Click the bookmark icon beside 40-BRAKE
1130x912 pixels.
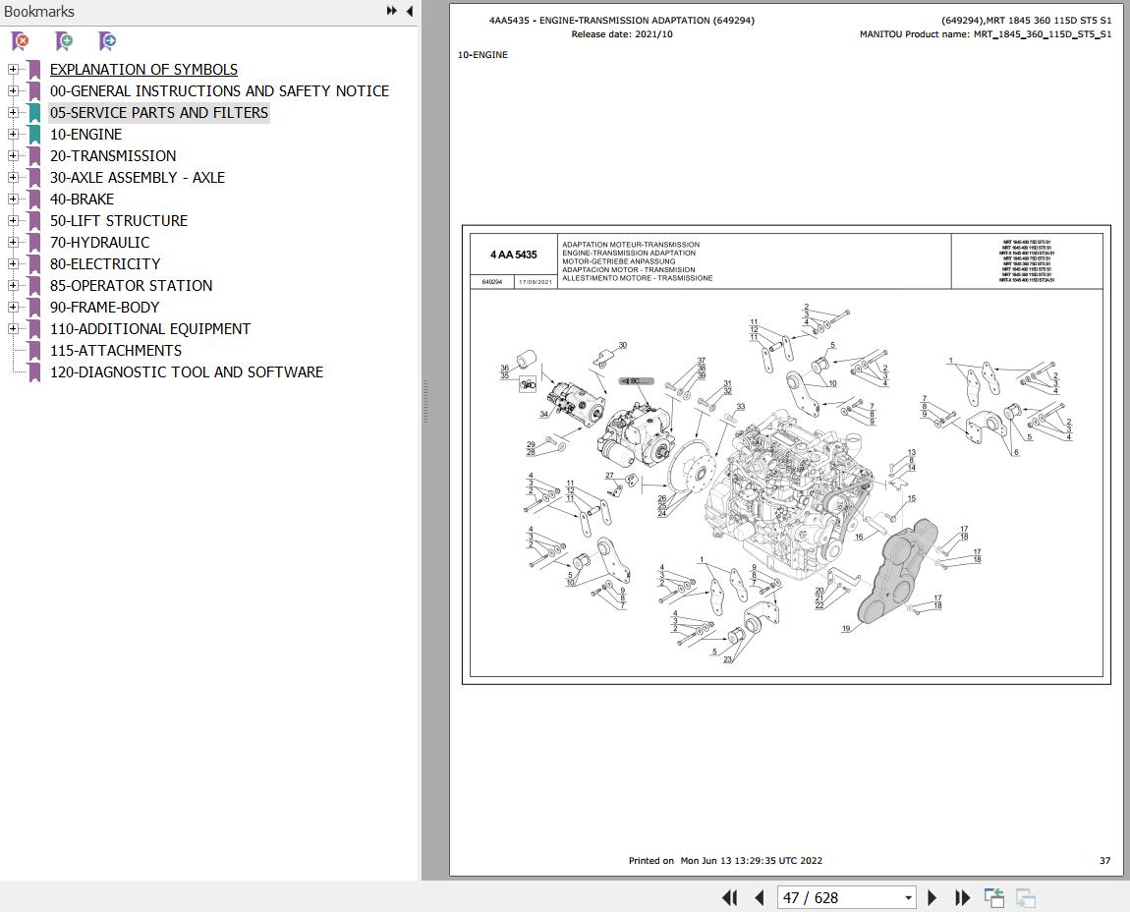[33, 199]
